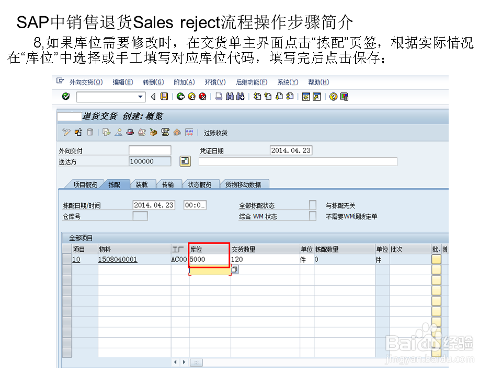Click the partner person icon
502x376 pixels.
click(x=119, y=132)
